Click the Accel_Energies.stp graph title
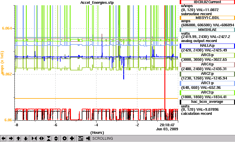The width and height of the screenshot is (235, 142). [97, 3]
